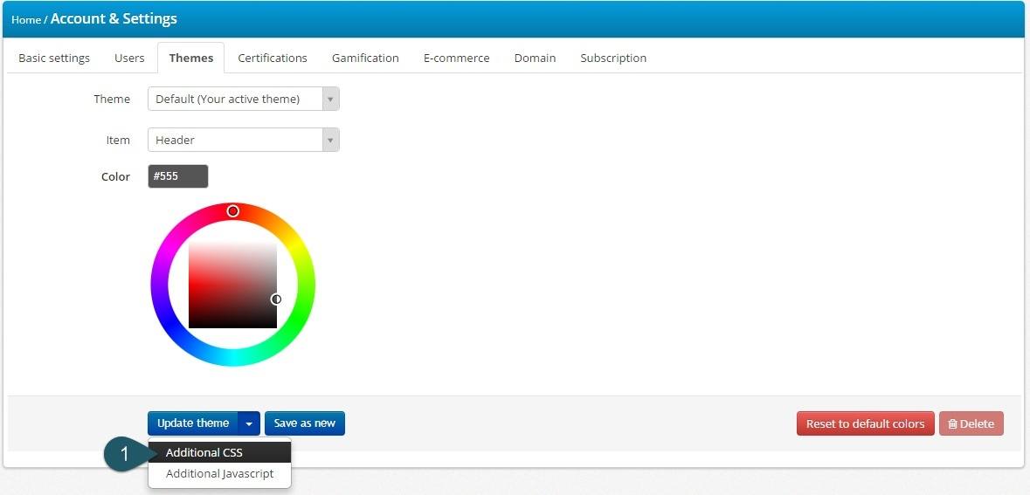This screenshot has height=495, width=1030.
Task: Click the Save as new button
Action: tap(305, 423)
